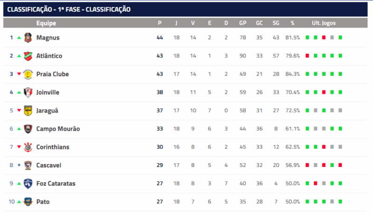Click the Praia Clube yellow crest
This screenshot has height=213, width=373.
click(x=28, y=74)
